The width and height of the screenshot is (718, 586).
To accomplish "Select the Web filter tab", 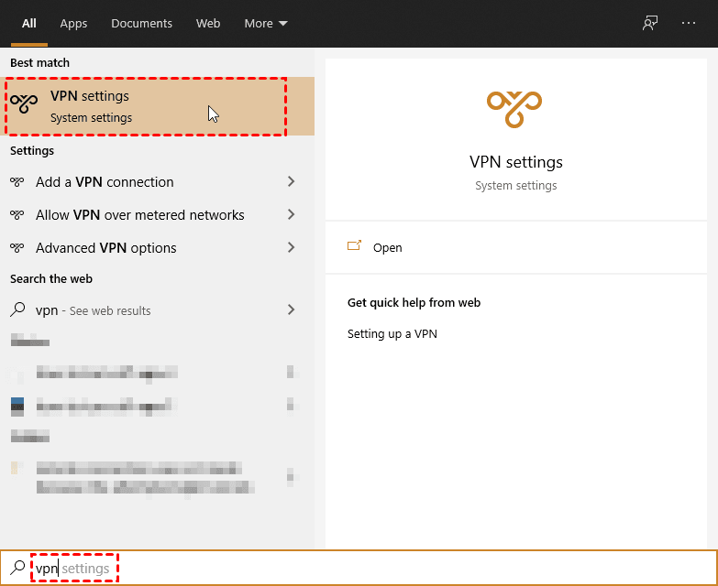I will (x=208, y=23).
